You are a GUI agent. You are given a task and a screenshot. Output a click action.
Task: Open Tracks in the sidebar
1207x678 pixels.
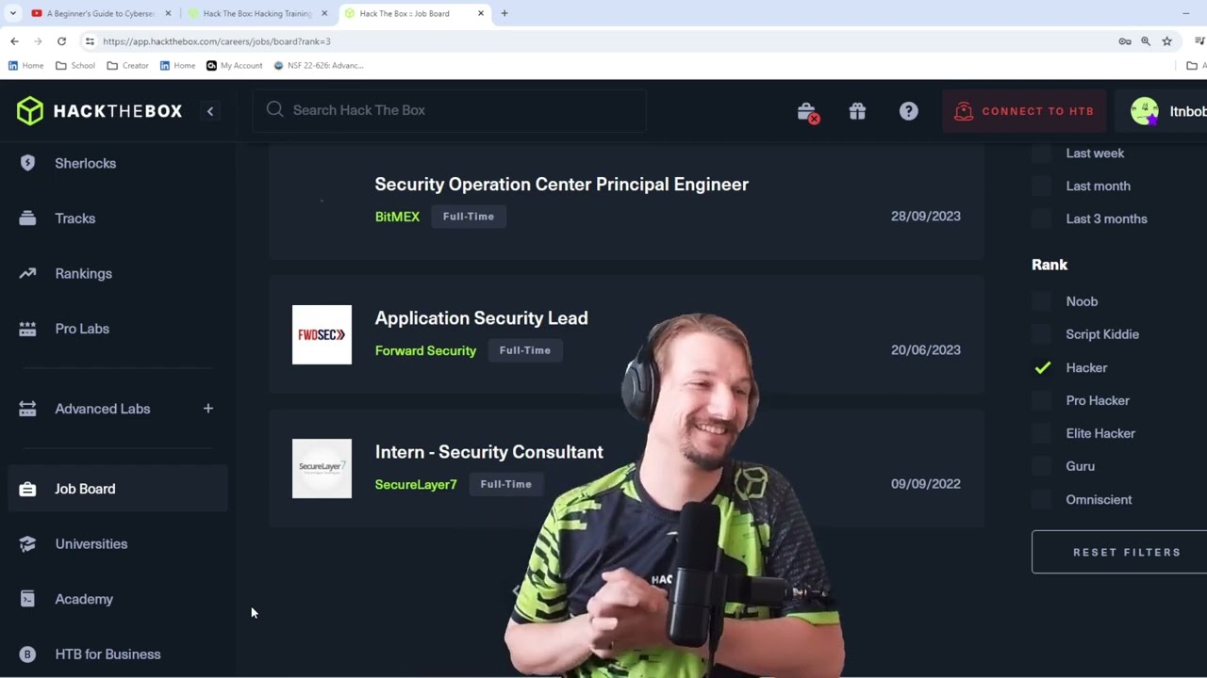pos(74,218)
